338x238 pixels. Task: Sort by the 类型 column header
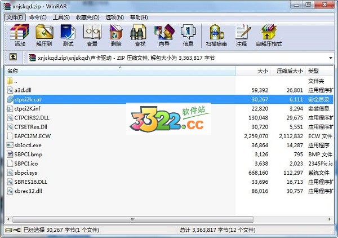click(319, 71)
